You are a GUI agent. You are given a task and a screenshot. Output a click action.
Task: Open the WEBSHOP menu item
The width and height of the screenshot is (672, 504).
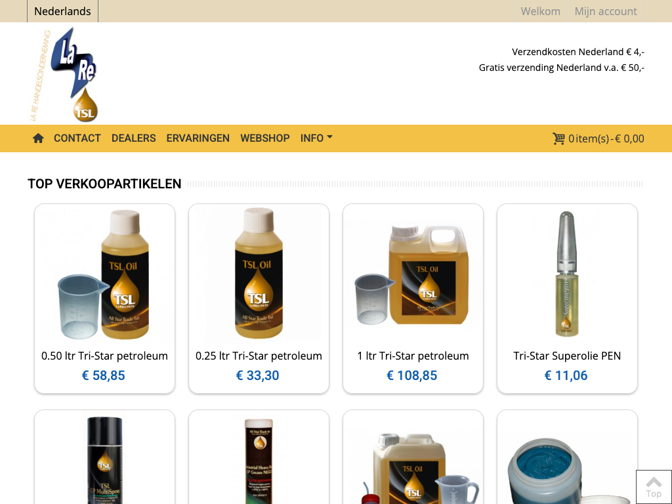[265, 138]
